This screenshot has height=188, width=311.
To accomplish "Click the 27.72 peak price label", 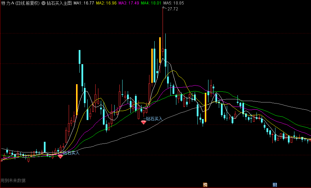I will 173,9.
